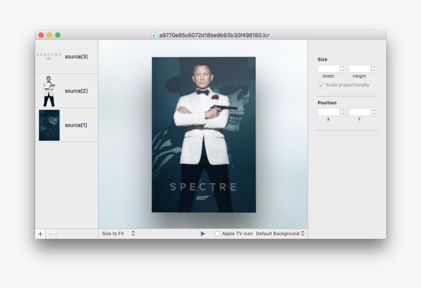Screen dimensions: 421x288
Task: Click the remove layer minus button
Action: pyautogui.click(x=51, y=234)
